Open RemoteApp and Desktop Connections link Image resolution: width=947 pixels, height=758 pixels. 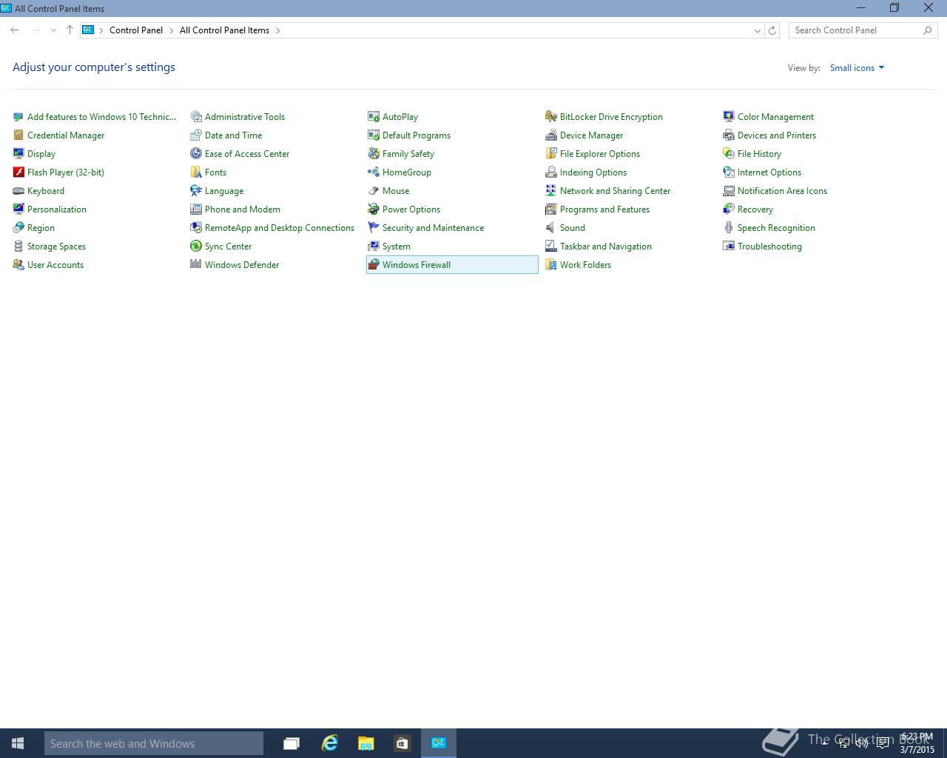click(280, 228)
